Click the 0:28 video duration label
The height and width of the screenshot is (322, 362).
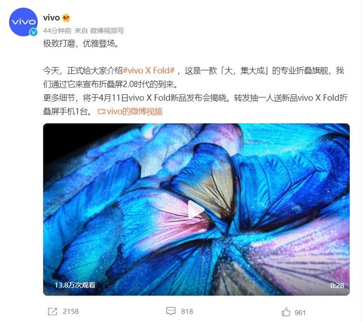337,285
